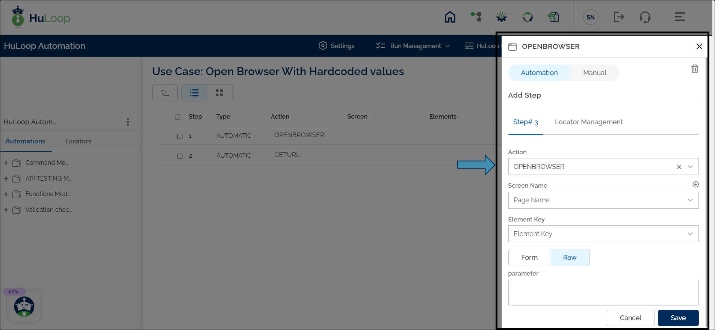This screenshot has width=715, height=330.
Task: Click into the parameter text area
Action: pos(603,292)
